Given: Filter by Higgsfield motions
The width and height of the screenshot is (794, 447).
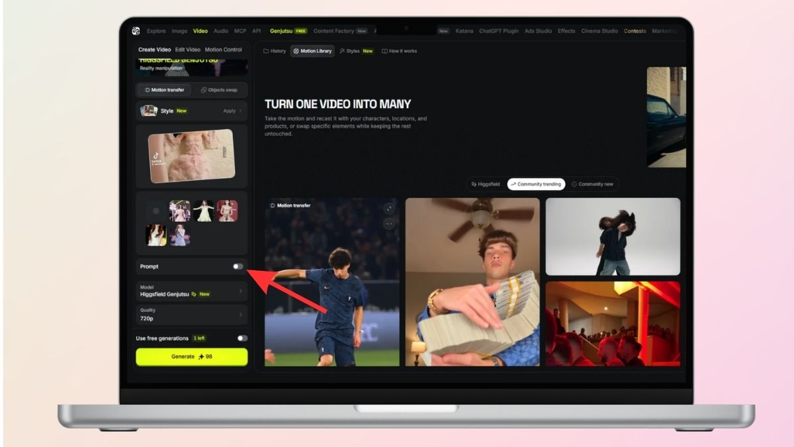Looking at the screenshot, I should (486, 184).
